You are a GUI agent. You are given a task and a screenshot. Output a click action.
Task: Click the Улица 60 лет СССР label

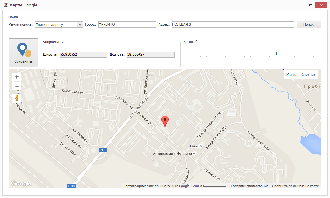(x=216, y=137)
